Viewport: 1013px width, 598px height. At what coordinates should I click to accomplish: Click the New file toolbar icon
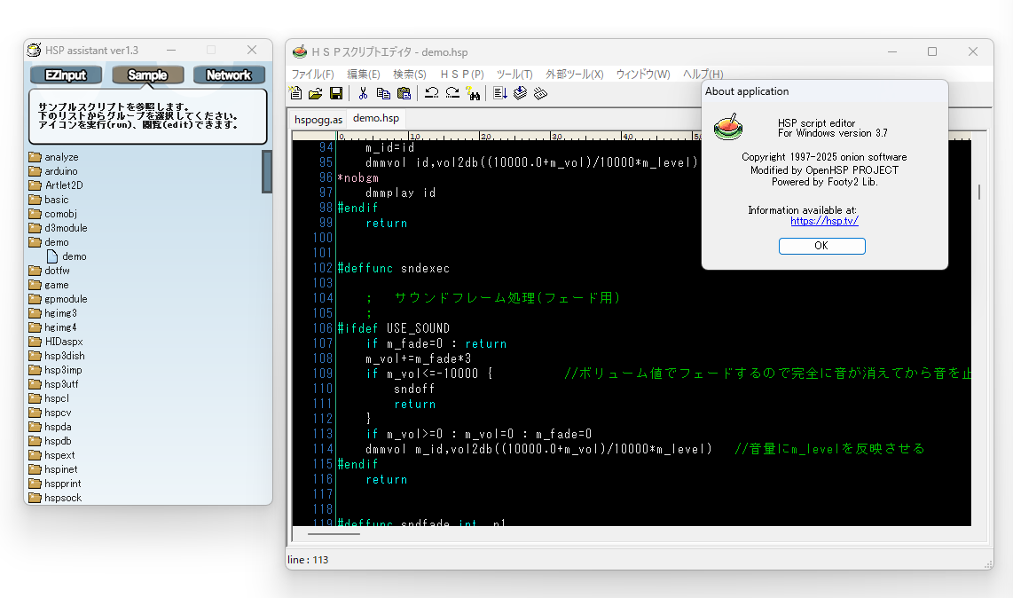pyautogui.click(x=295, y=93)
